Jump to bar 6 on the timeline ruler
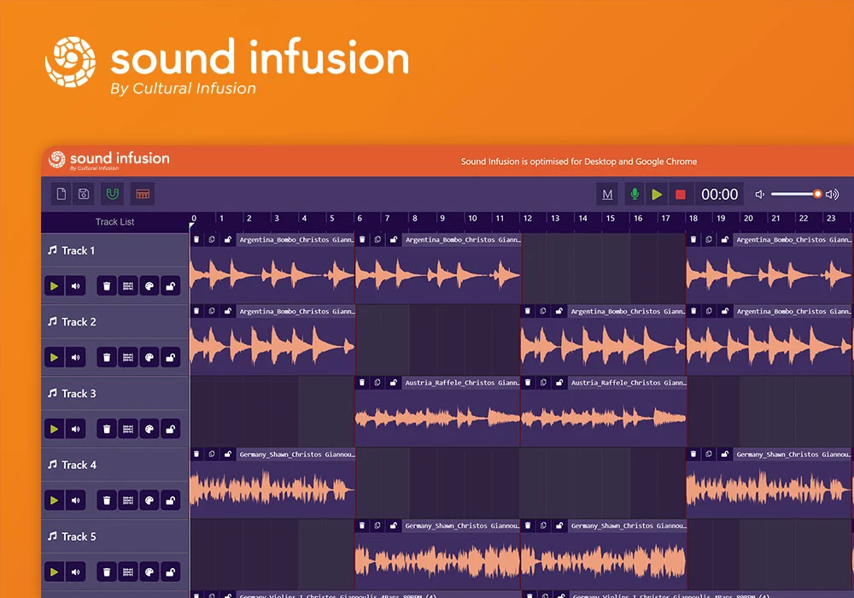This screenshot has width=854, height=598. [x=360, y=219]
